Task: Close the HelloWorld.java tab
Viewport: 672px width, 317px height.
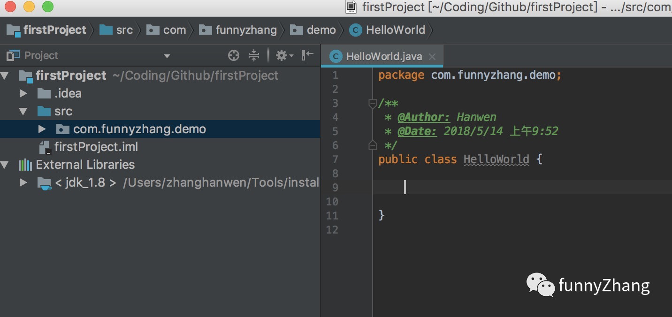Action: [432, 57]
